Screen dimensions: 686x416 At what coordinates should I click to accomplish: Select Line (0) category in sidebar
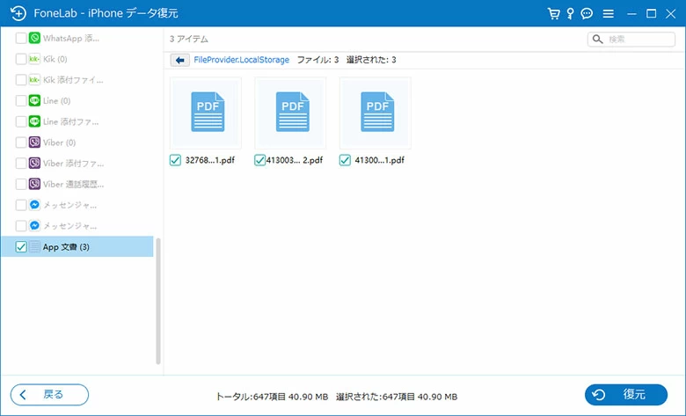(x=56, y=101)
